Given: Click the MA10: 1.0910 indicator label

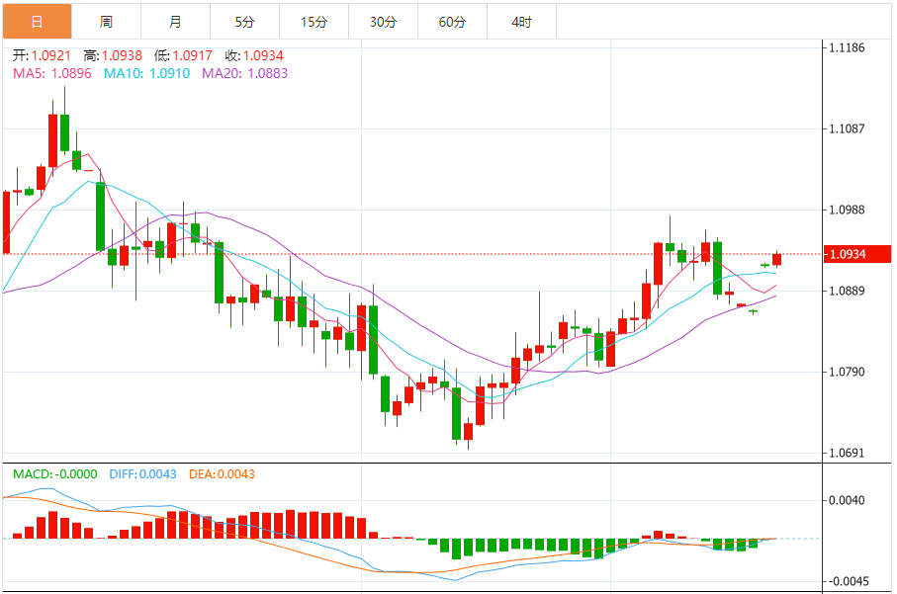Looking at the screenshot, I should [x=146, y=73].
